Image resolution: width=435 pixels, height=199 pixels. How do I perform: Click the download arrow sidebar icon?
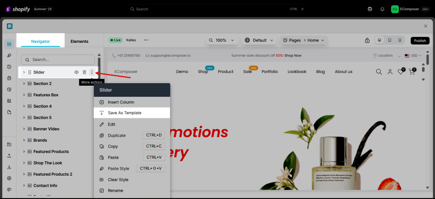(9, 167)
